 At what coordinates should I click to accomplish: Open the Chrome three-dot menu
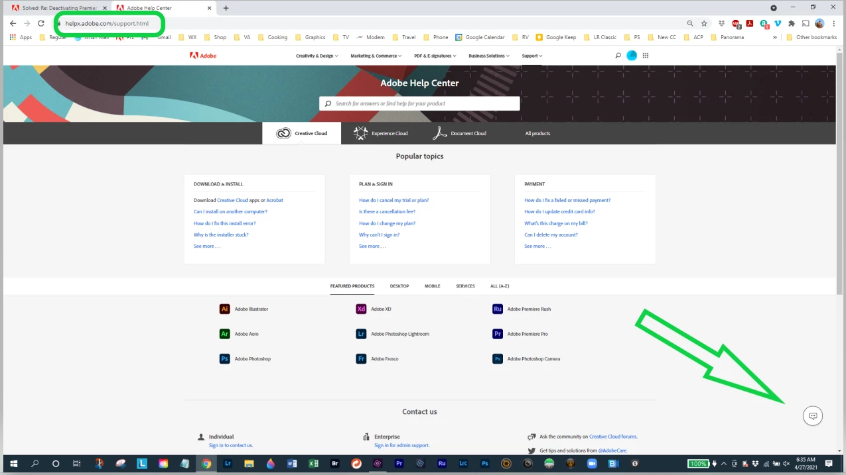[833, 23]
